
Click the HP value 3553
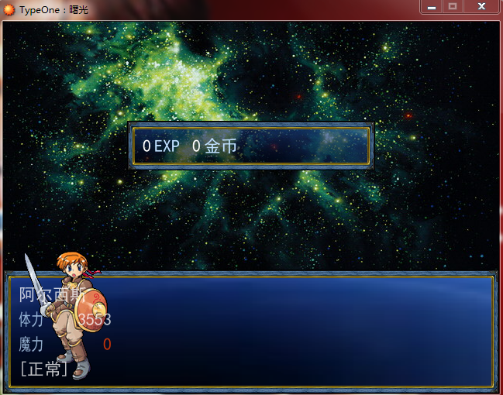pos(95,320)
